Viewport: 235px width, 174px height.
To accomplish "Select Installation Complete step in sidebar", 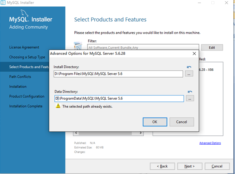I will pyautogui.click(x=26, y=106).
